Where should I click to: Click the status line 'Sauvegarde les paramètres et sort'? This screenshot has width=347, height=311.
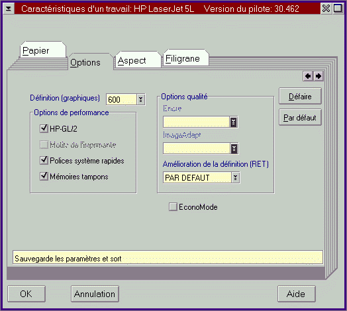pyautogui.click(x=168, y=258)
